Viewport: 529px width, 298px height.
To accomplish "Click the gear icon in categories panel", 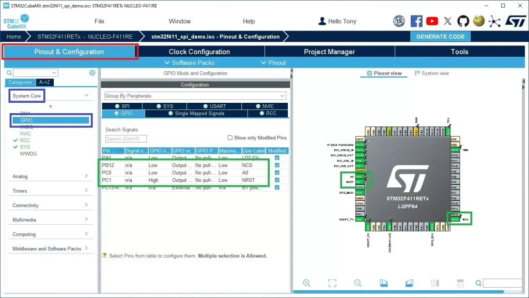I will click(x=92, y=73).
